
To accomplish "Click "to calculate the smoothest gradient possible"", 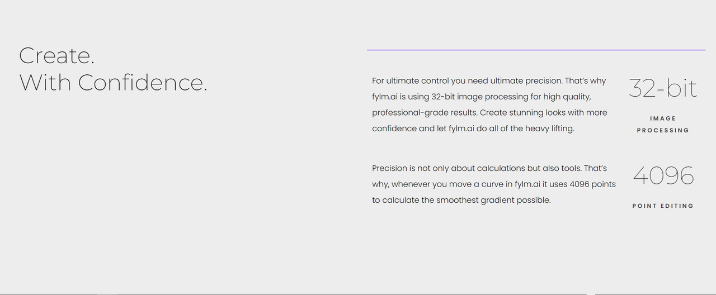I will click(x=461, y=200).
